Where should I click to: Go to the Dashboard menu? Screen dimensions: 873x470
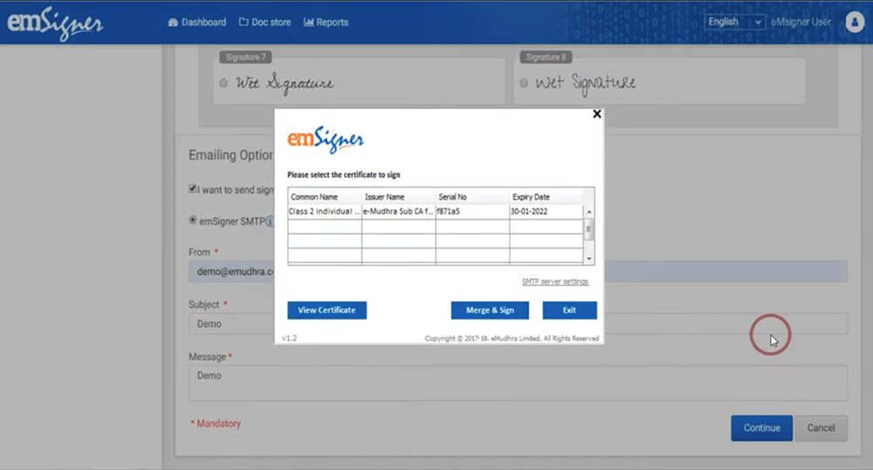(196, 23)
